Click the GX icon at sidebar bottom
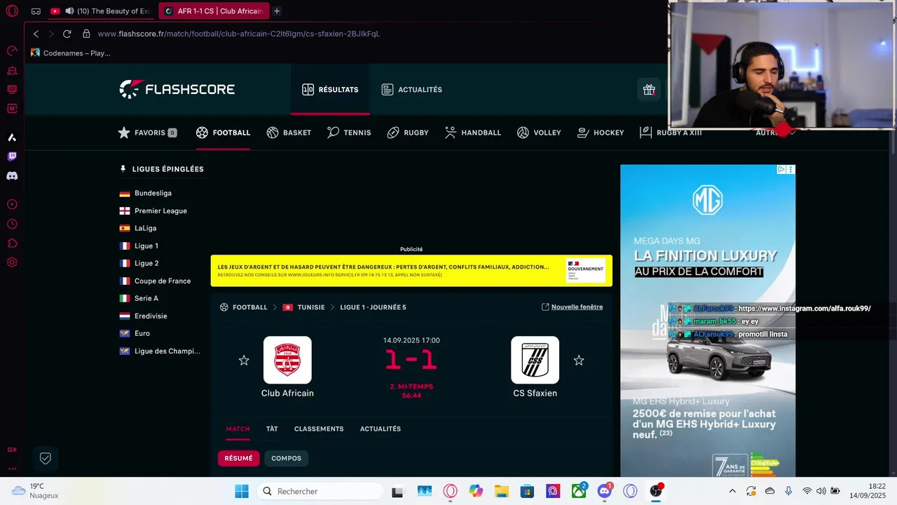897x505 pixels. (12, 450)
